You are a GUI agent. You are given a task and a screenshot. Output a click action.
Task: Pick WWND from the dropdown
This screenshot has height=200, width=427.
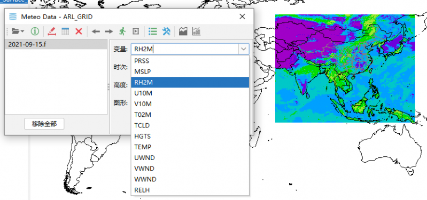(x=190, y=179)
